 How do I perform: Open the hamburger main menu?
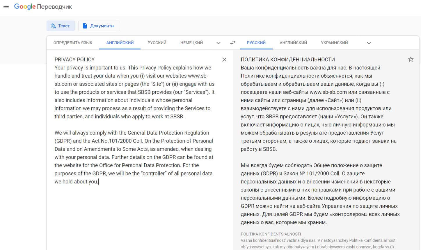[6, 6]
